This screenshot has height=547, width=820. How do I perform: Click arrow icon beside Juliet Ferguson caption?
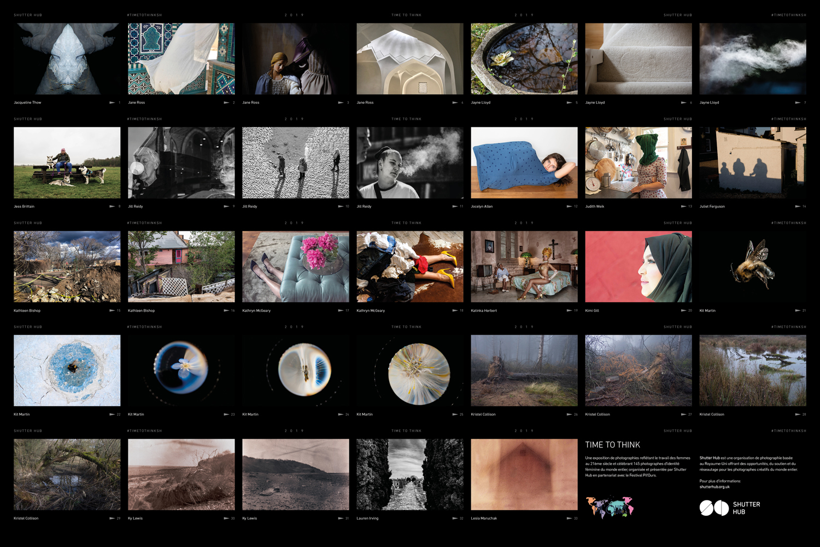click(798, 207)
